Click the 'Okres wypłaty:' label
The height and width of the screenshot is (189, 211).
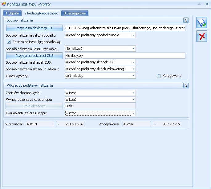17,76
